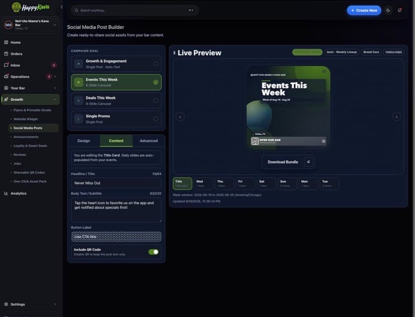Click the Deals This Week goal icon
The width and height of the screenshot is (415, 317).
(x=79, y=101)
